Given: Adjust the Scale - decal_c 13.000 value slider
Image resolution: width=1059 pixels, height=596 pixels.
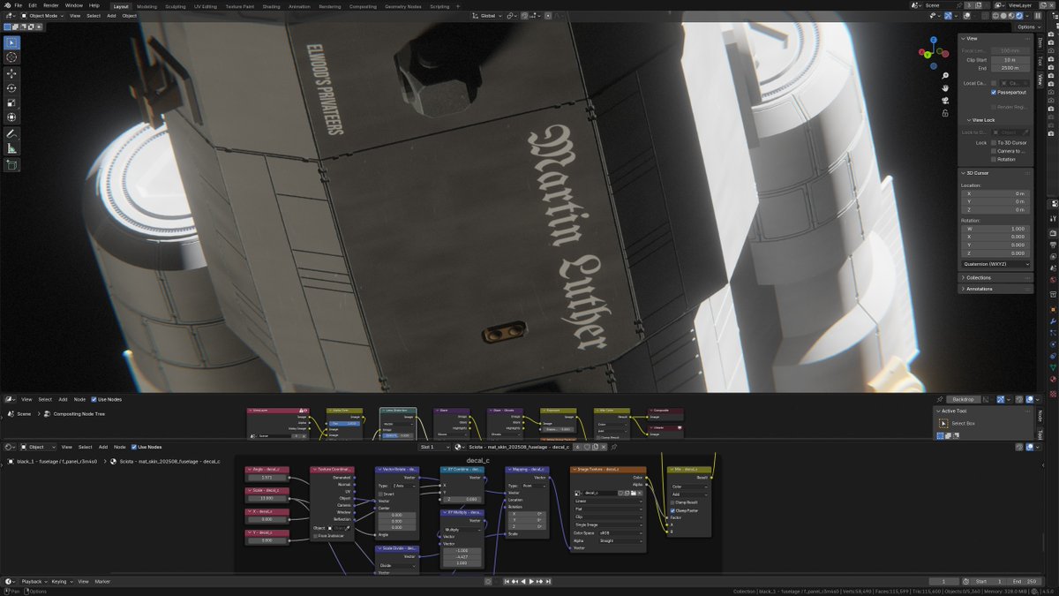Looking at the screenshot, I should point(267,499).
